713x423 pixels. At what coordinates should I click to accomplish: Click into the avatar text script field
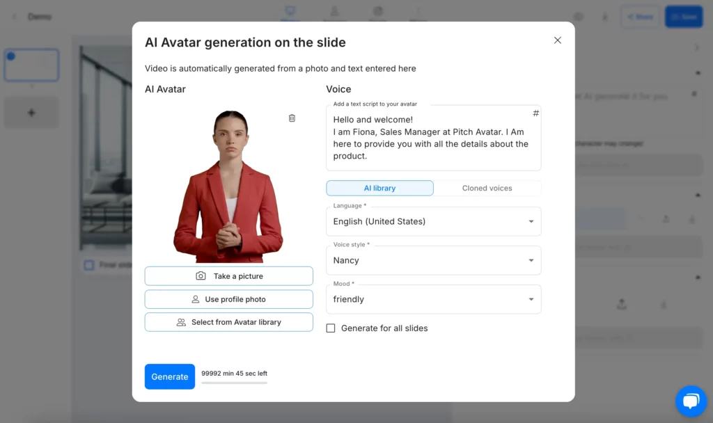click(433, 138)
